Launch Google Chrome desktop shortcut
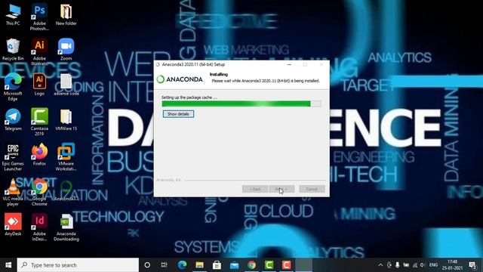483x272 pixels. (39, 193)
